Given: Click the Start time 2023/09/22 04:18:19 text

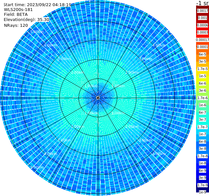Looking at the screenshot, I should point(37,5).
